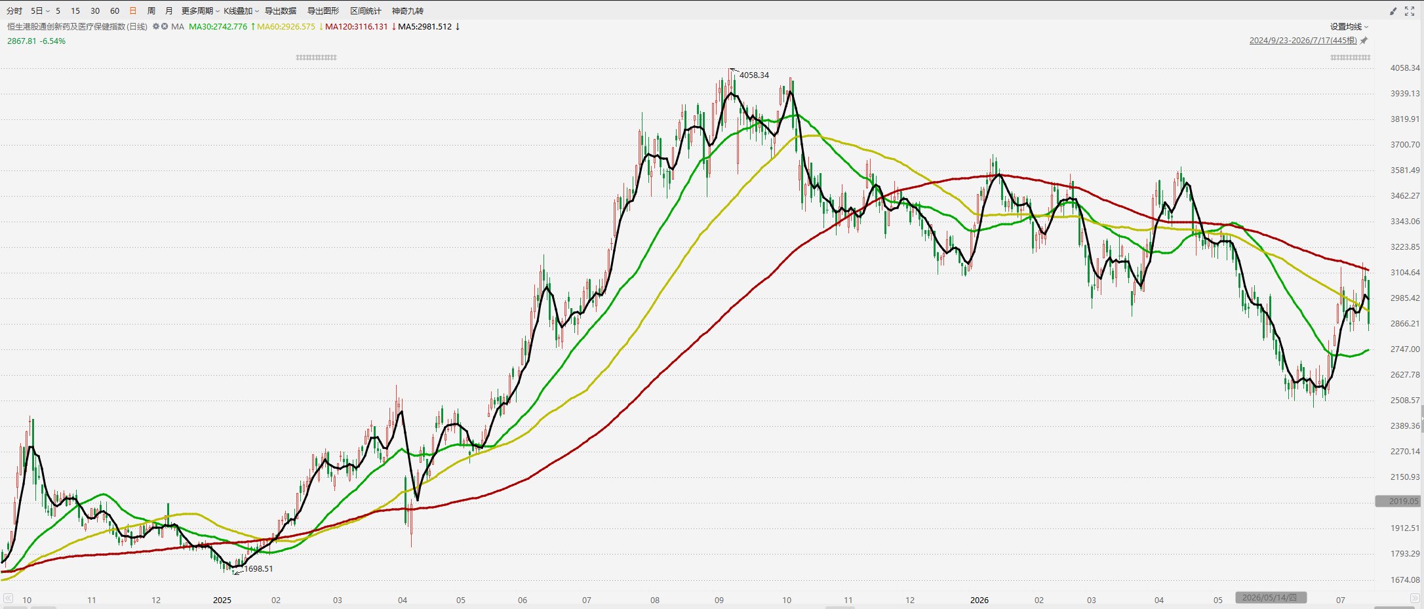The height and width of the screenshot is (609, 1424).
Task: Enter fullscreen chart mode
Action: [1410, 11]
